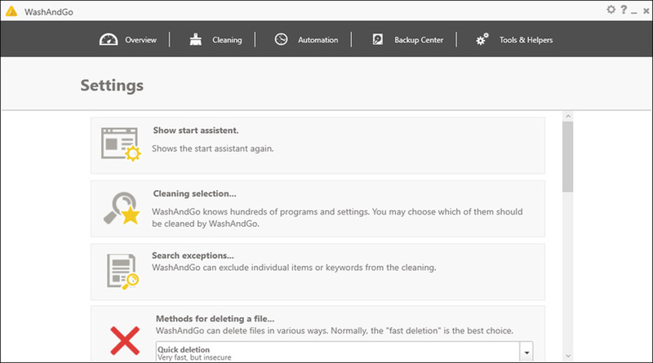The width and height of the screenshot is (653, 363).
Task: Click Methods for deleting a file heading
Action: (x=215, y=319)
